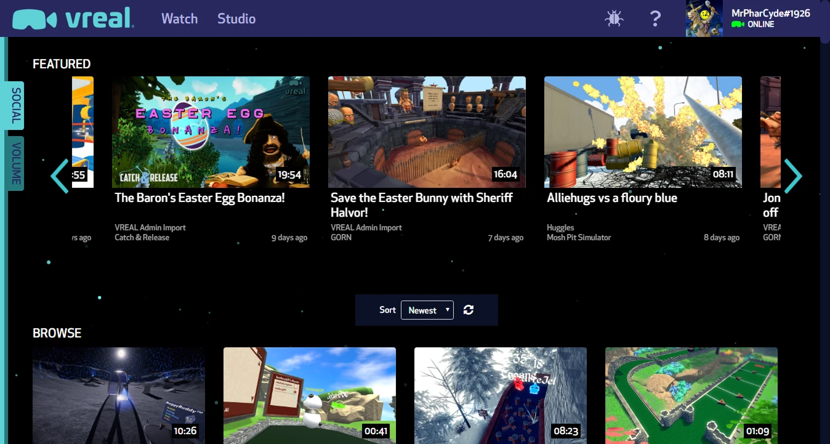This screenshot has width=830, height=444.
Task: Expand the VOLUME side tab
Action: tap(16, 163)
